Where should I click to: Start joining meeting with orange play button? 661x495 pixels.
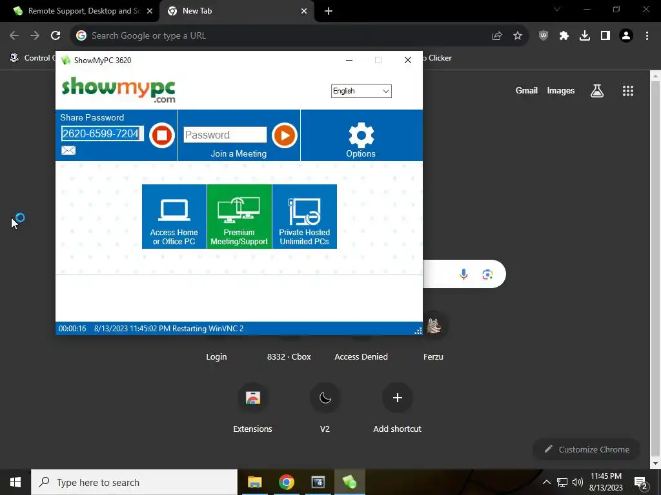click(x=285, y=135)
